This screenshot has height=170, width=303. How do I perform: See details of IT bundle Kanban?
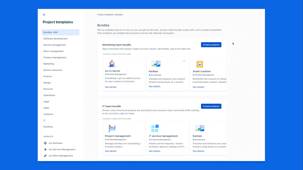pyautogui.click(x=198, y=151)
